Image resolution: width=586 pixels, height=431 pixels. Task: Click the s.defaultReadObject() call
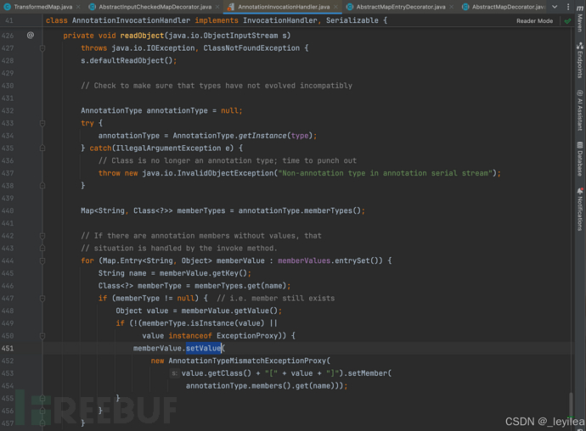[x=127, y=60]
